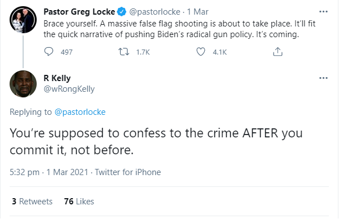Click the reply speech bubble icon
Screen dimensions: 339x219
(x=49, y=52)
